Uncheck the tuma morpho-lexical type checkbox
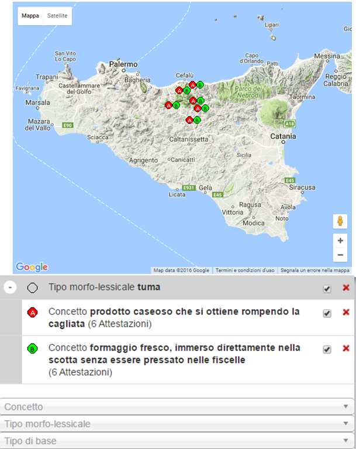 [x=327, y=289]
